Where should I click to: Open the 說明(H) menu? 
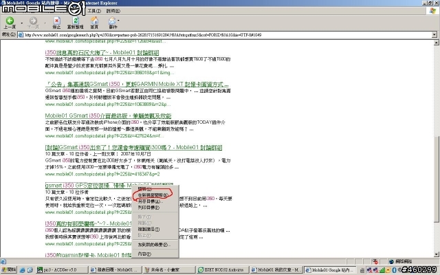coord(113,11)
